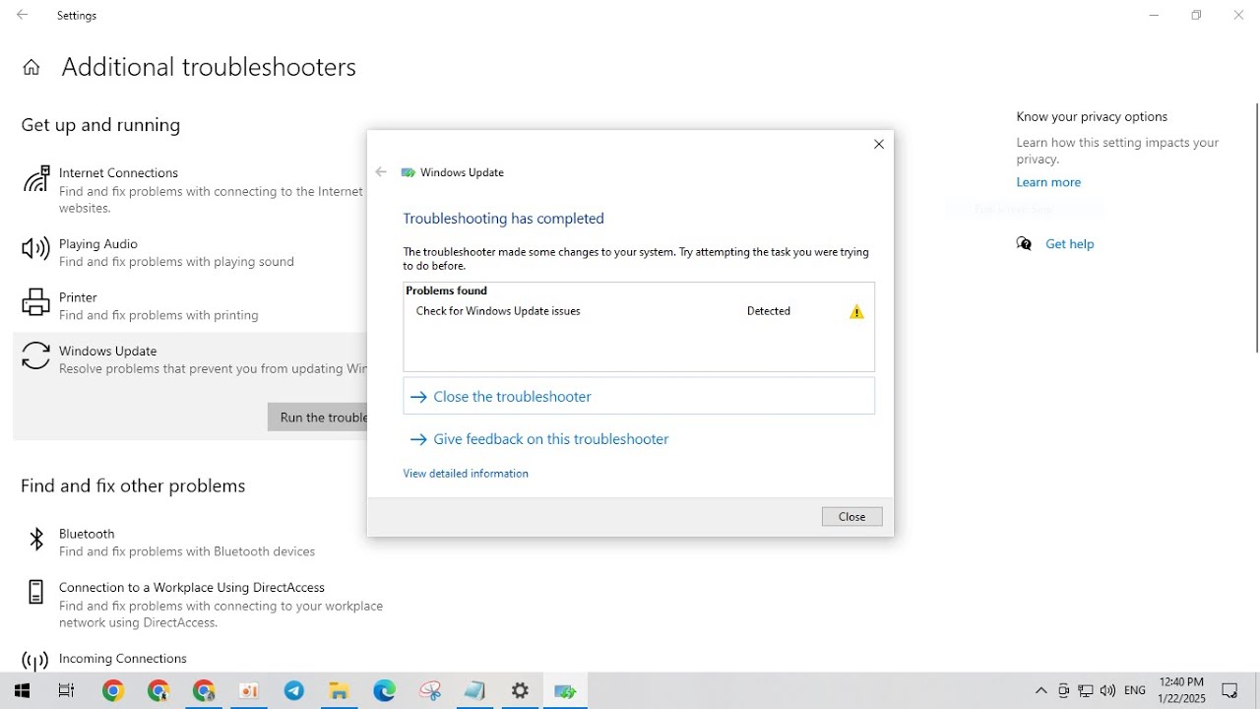Click the yellow warning icon beside Detected
Screen dimensions: 1260x709
tap(856, 311)
